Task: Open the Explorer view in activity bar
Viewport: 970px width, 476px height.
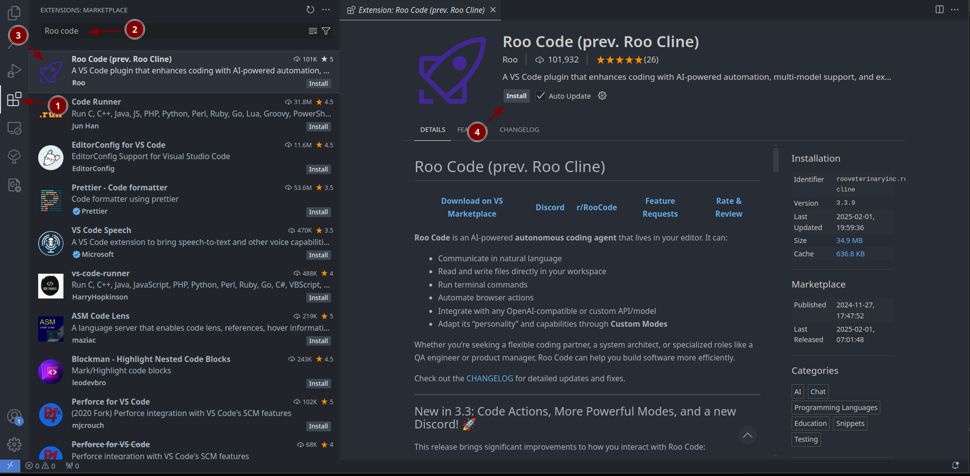Action: [x=14, y=13]
